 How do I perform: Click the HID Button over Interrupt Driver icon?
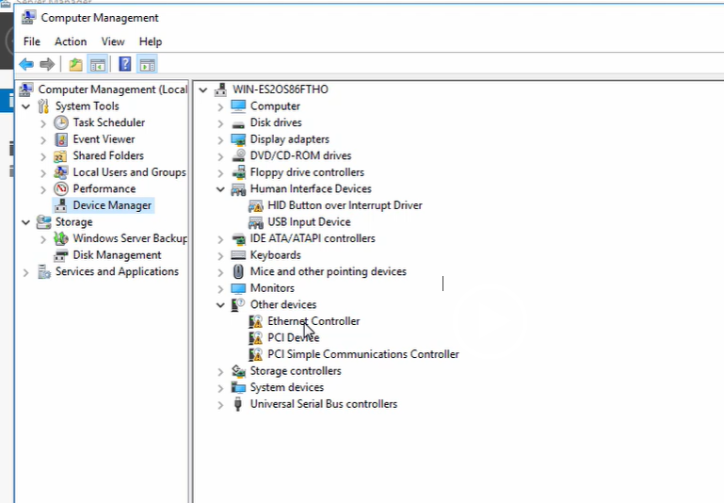(x=255, y=205)
